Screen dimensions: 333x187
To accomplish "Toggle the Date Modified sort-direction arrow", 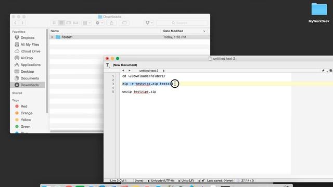I will pyautogui.click(x=204, y=31).
